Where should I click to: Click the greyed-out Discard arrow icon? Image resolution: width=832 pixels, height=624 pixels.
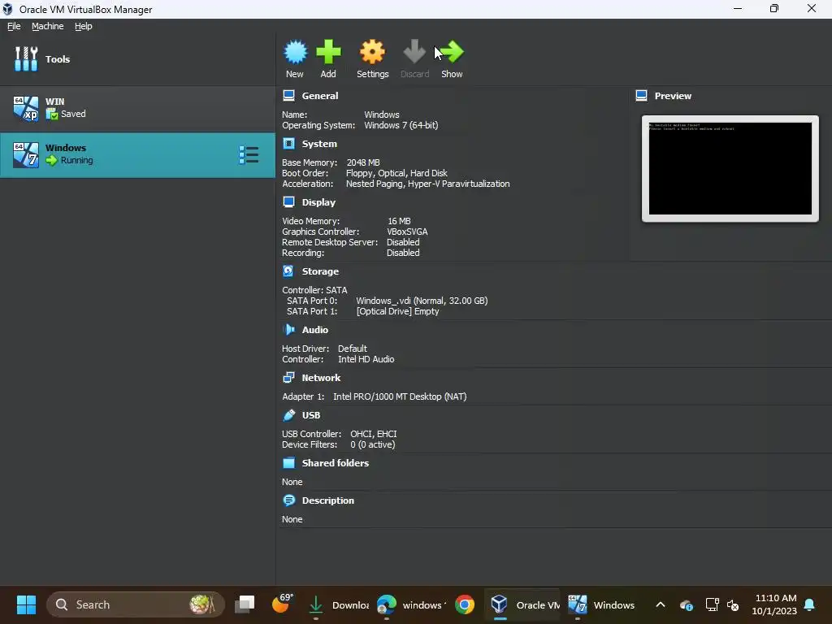(x=414, y=52)
